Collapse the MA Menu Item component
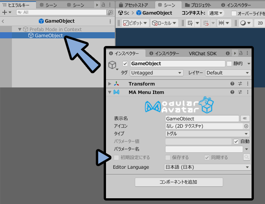265x204 pixels. [110, 92]
